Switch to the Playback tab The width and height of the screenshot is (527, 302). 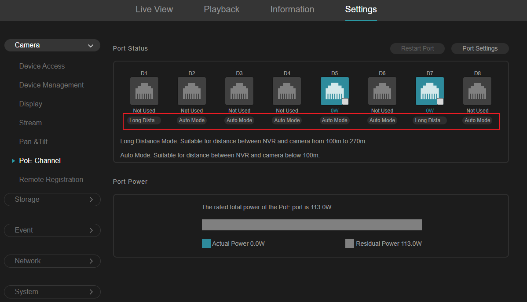pos(221,9)
